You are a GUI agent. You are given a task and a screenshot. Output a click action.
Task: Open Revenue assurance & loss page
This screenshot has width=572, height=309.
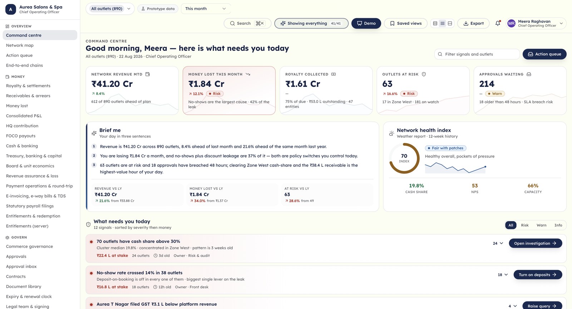[40, 176]
